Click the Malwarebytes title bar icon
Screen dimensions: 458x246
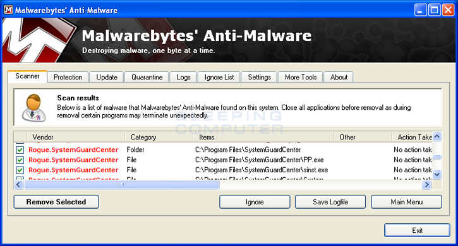8,9
